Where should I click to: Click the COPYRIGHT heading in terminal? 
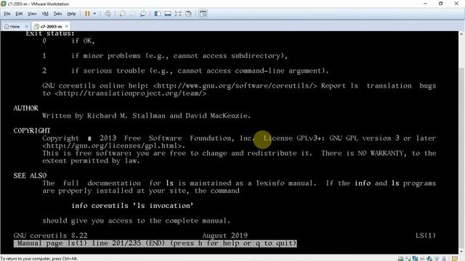[32, 130]
